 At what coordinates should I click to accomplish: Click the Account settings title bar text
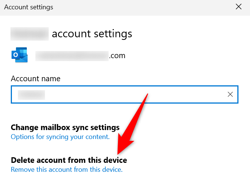tap(29, 7)
